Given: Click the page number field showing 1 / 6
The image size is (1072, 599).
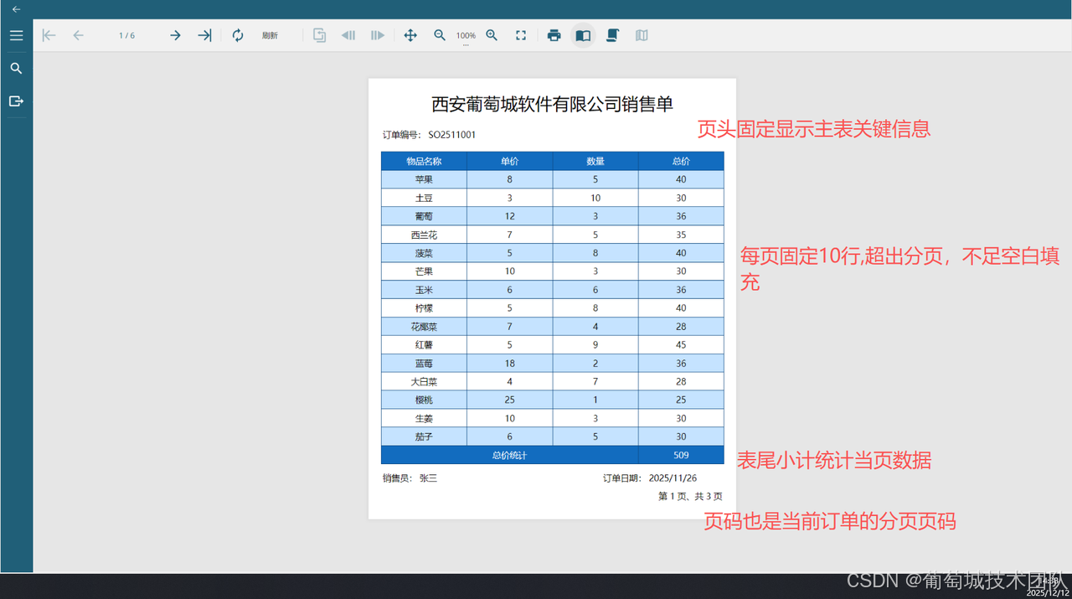Looking at the screenshot, I should [126, 35].
